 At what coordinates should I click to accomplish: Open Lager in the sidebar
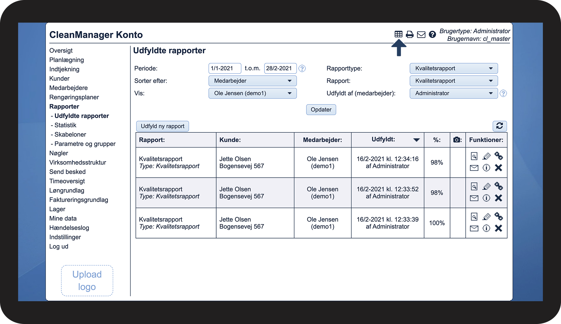[57, 209]
